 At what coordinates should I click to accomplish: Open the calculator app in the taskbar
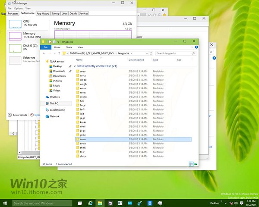point(150,203)
